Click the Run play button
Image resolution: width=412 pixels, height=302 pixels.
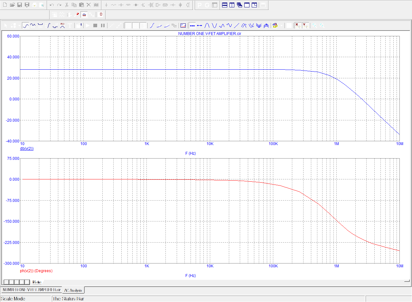click(x=88, y=25)
